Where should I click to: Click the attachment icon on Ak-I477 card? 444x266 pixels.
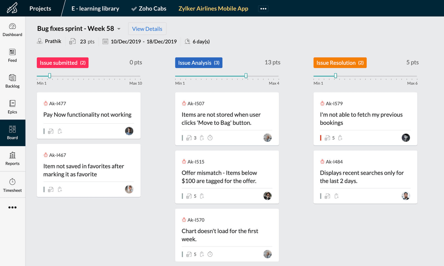tap(60, 131)
